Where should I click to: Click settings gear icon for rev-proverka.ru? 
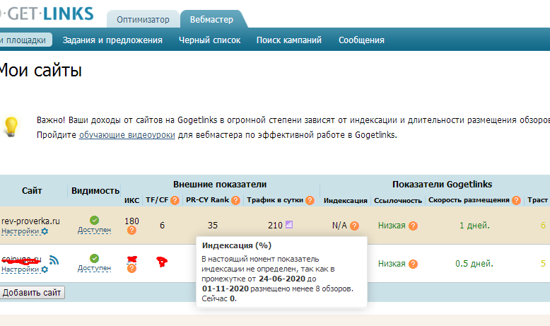[x=45, y=231]
